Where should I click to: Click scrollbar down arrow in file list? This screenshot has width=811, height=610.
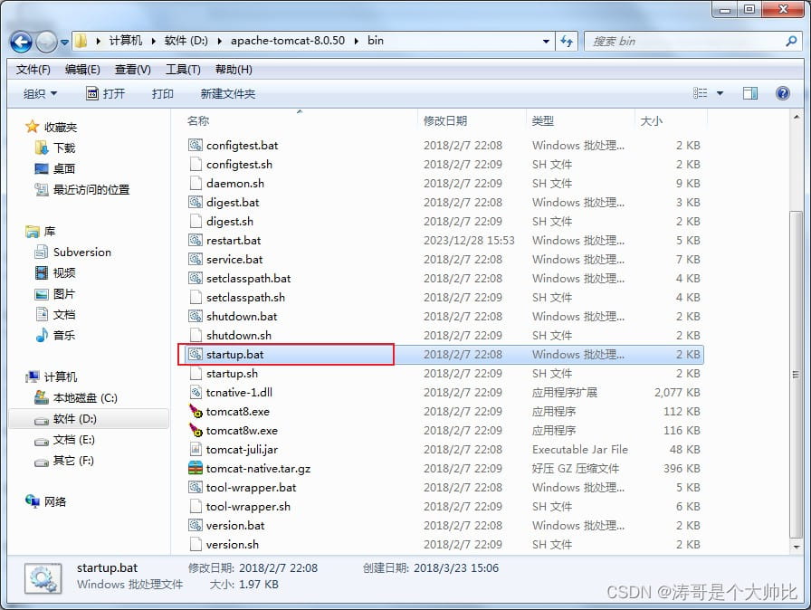click(x=796, y=547)
